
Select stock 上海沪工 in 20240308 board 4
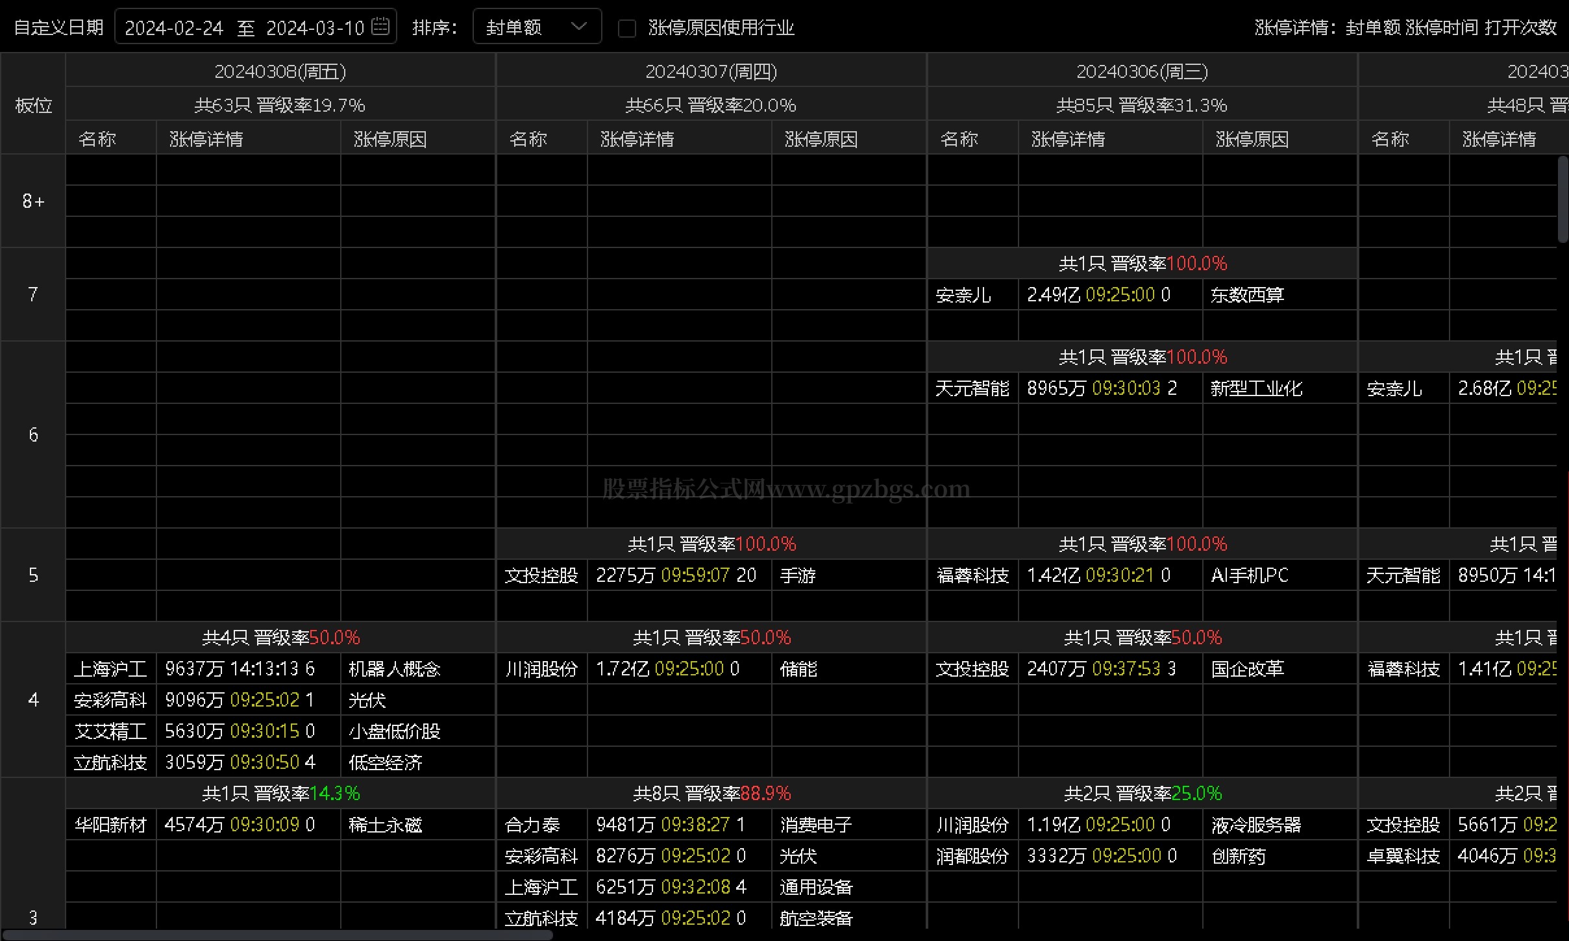tap(111, 669)
